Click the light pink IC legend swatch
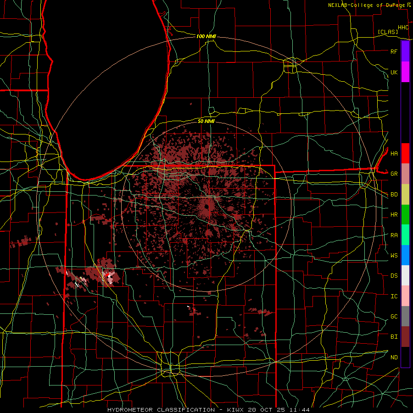Viewport: 413px width, 413px height. pos(405,296)
